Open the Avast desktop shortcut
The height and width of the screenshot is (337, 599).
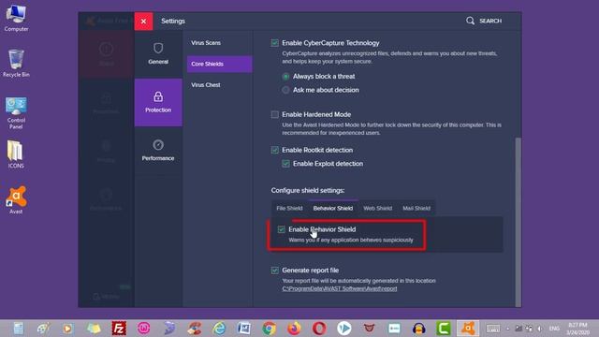pyautogui.click(x=16, y=200)
